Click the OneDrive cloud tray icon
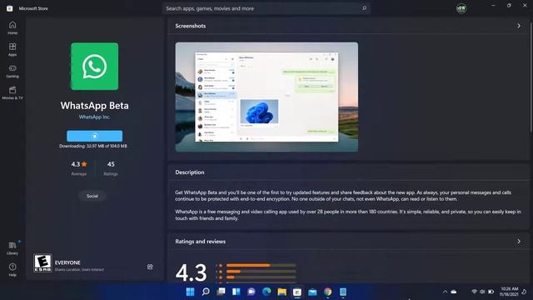 (x=454, y=292)
